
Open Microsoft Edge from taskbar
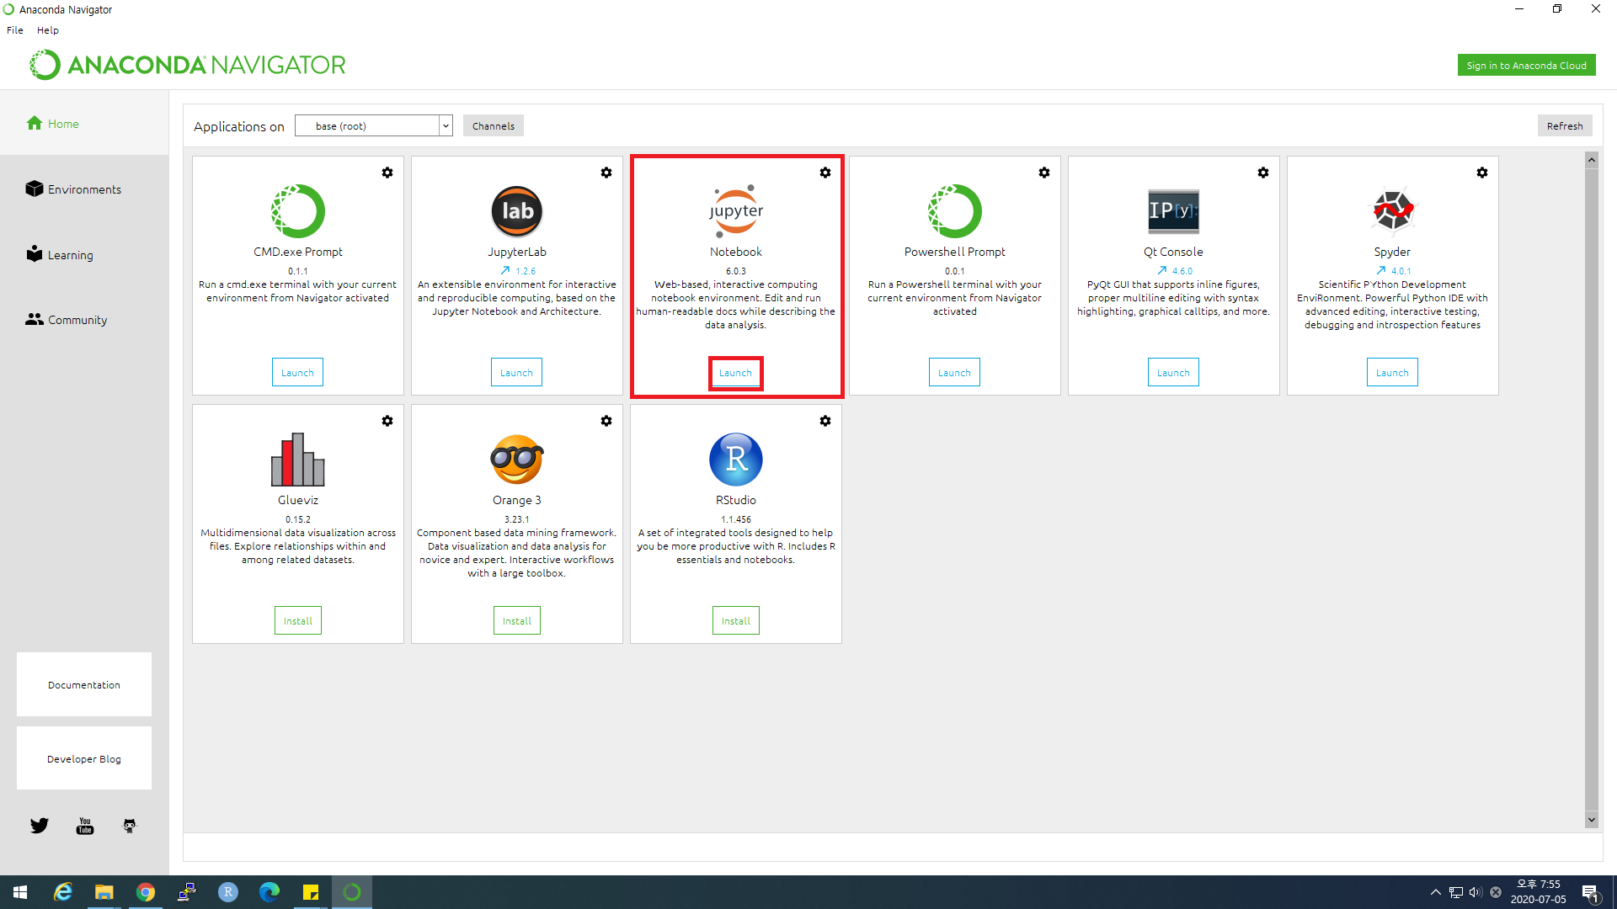point(269,892)
